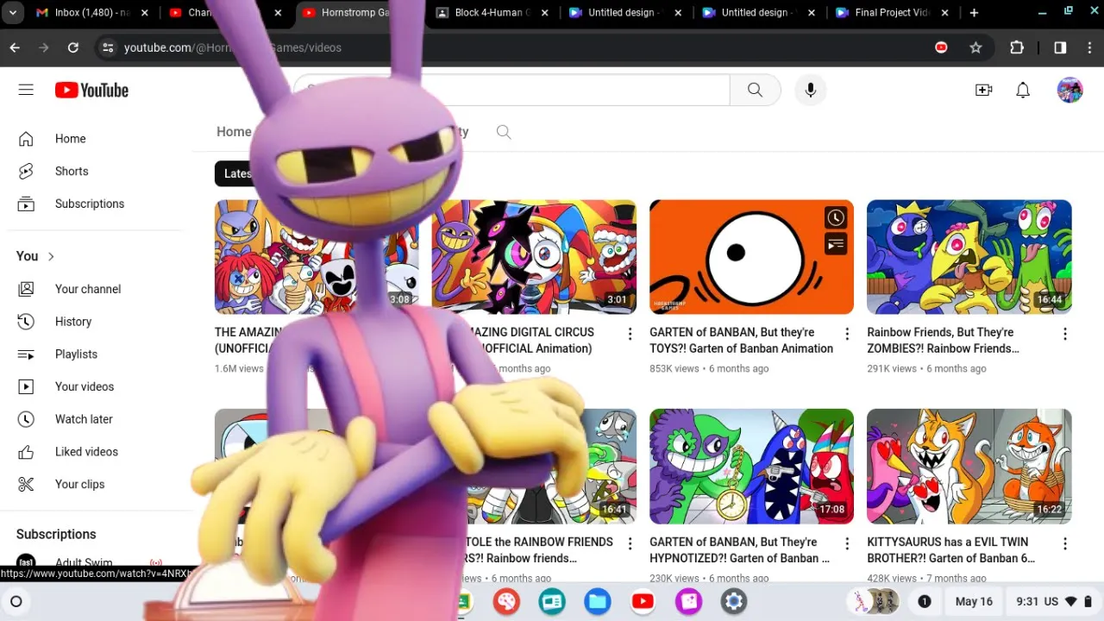Open quick settings showing 9:31 clock
Viewport: 1104px width, 621px height.
[1053, 601]
